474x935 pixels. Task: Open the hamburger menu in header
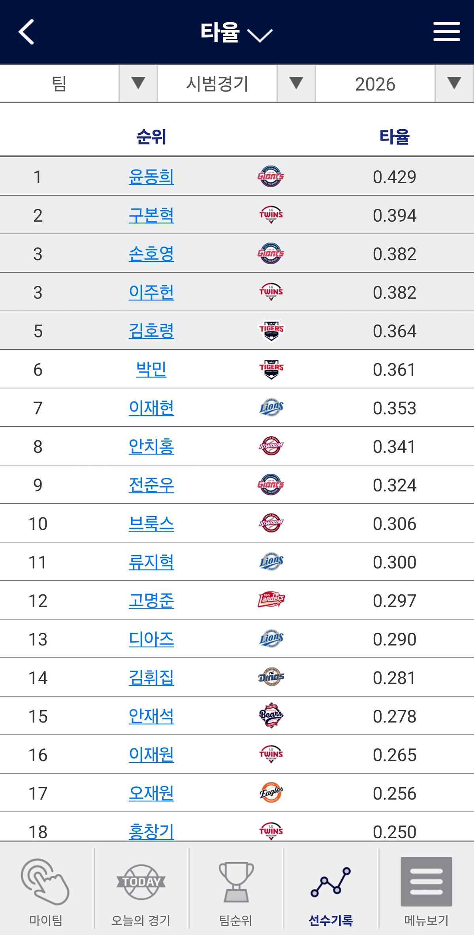coord(446,32)
